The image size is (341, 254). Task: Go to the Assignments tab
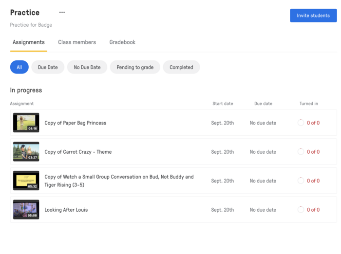point(29,42)
